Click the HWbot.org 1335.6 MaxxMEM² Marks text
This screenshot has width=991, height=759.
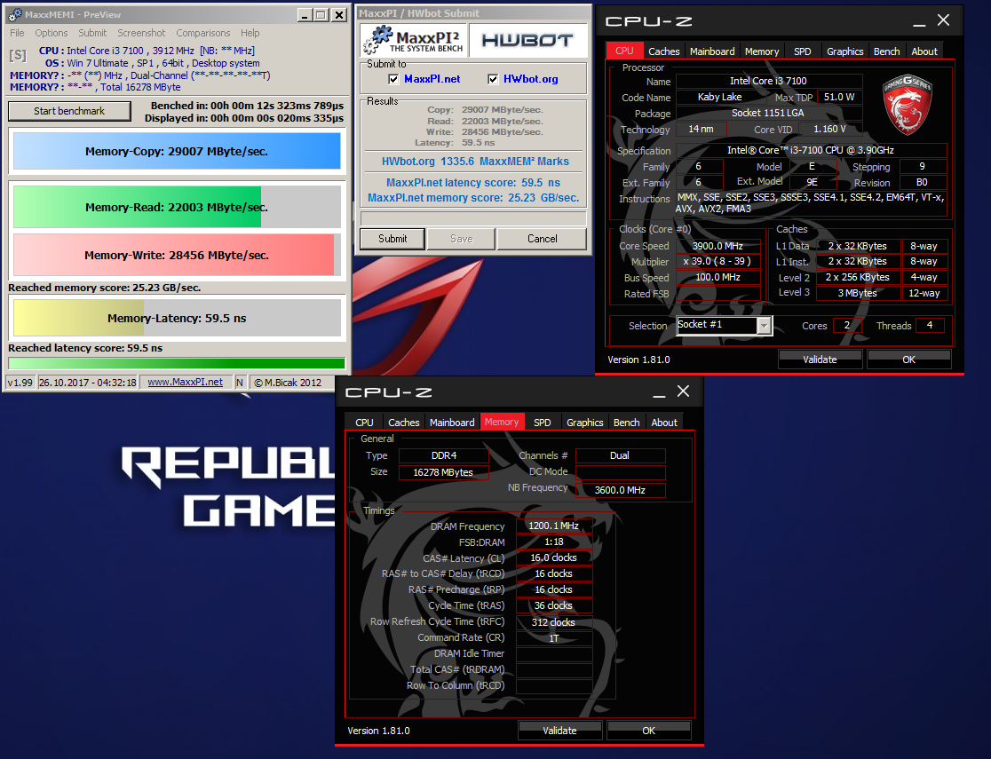(x=475, y=162)
